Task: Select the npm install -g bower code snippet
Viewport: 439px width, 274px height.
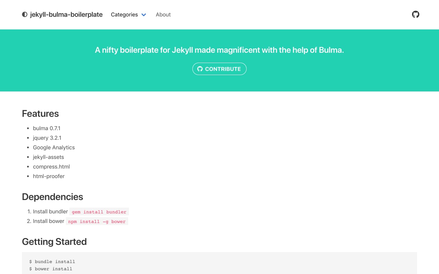Action: [97, 221]
